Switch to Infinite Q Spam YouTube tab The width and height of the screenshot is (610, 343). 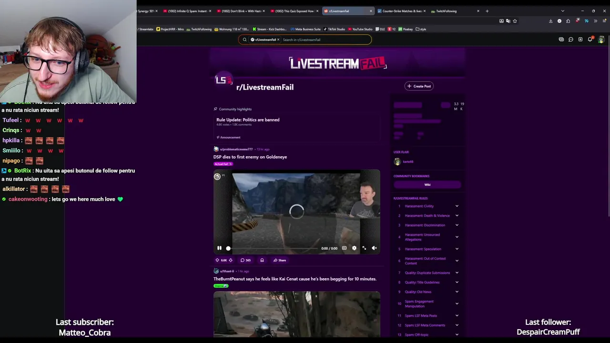coord(187,11)
